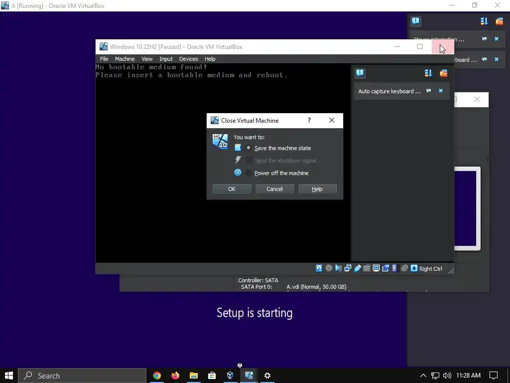This screenshot has height=383, width=510.
Task: Open the File menu of Windows 10 22H2 window
Action: [104, 59]
